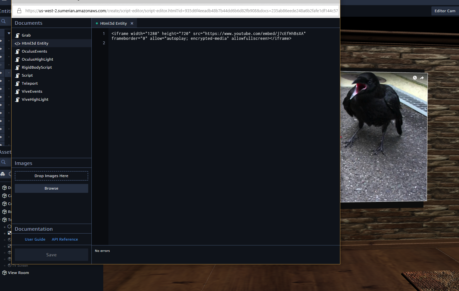Close the Html3d Entity tab
The height and width of the screenshot is (291, 459).
click(x=132, y=23)
